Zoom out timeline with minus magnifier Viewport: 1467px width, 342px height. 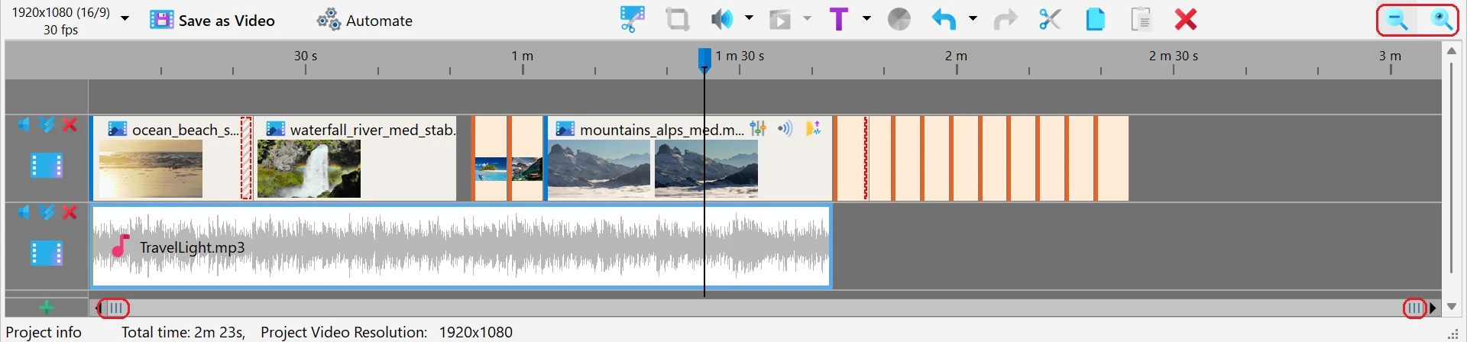click(x=1397, y=20)
